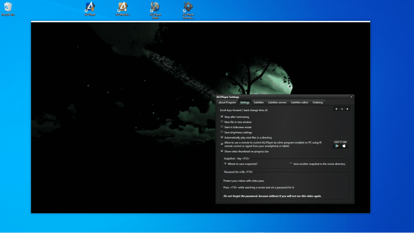Open the Subtitles tab
Viewport: 414px width, 233px height.
point(259,102)
